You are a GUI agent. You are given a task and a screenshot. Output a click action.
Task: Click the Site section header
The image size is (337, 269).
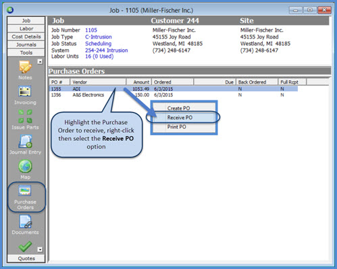pyautogui.click(x=247, y=21)
